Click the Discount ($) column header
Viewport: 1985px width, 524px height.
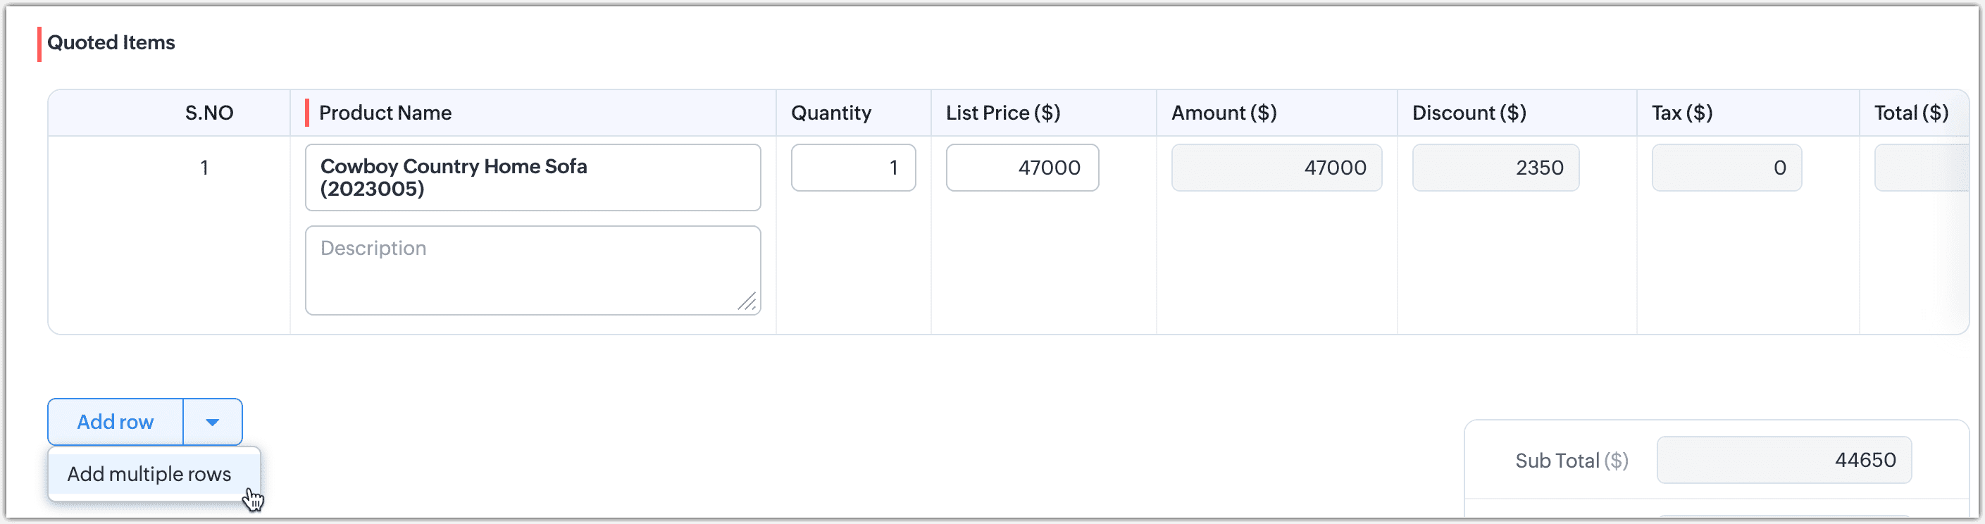[1469, 113]
